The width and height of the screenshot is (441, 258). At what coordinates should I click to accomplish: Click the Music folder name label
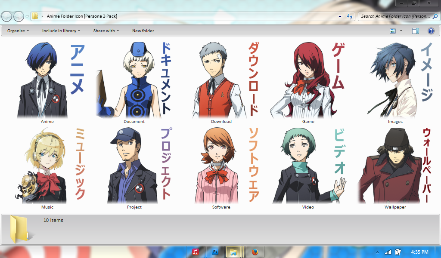pyautogui.click(x=47, y=207)
